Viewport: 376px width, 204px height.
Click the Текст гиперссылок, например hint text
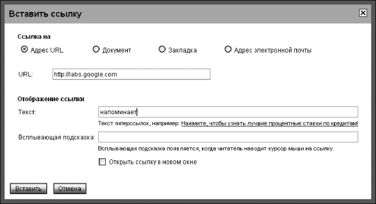coord(139,123)
